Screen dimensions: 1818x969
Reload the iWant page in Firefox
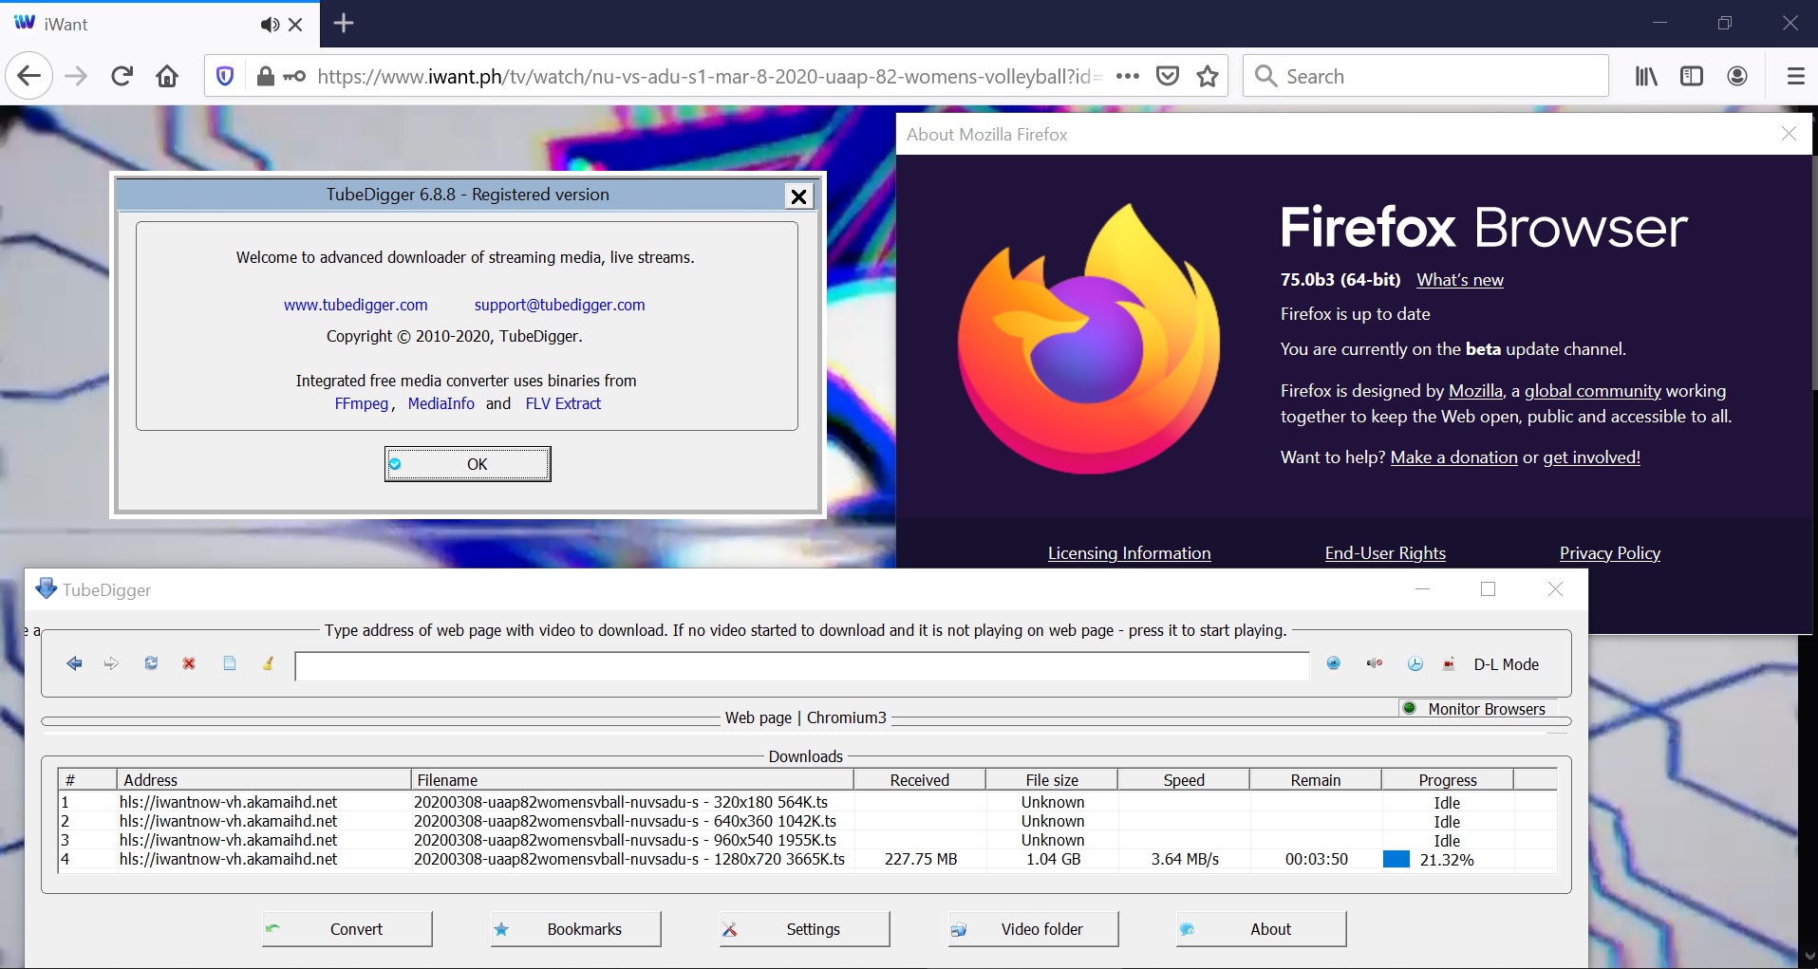(x=122, y=76)
